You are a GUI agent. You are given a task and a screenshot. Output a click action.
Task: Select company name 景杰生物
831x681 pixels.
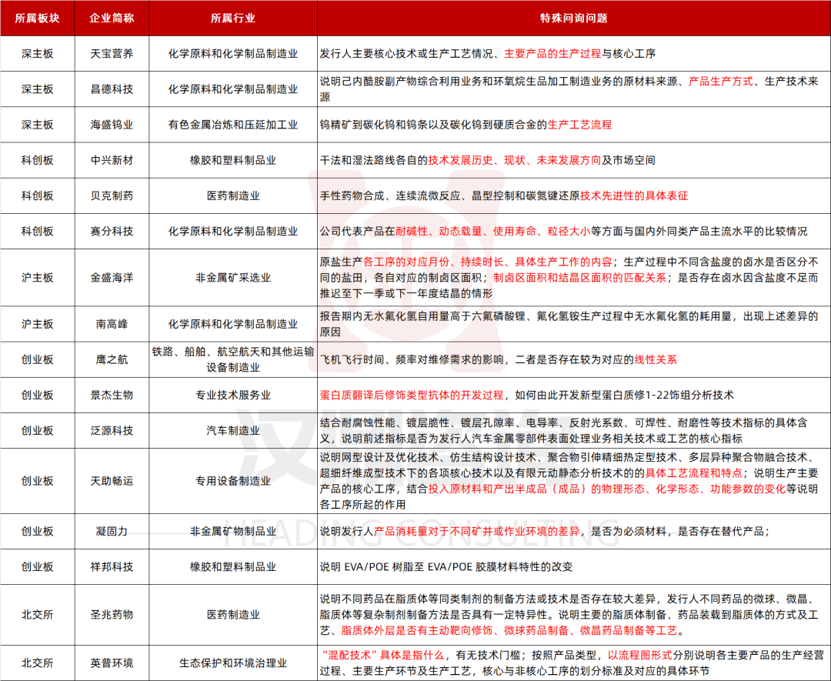[x=112, y=395]
